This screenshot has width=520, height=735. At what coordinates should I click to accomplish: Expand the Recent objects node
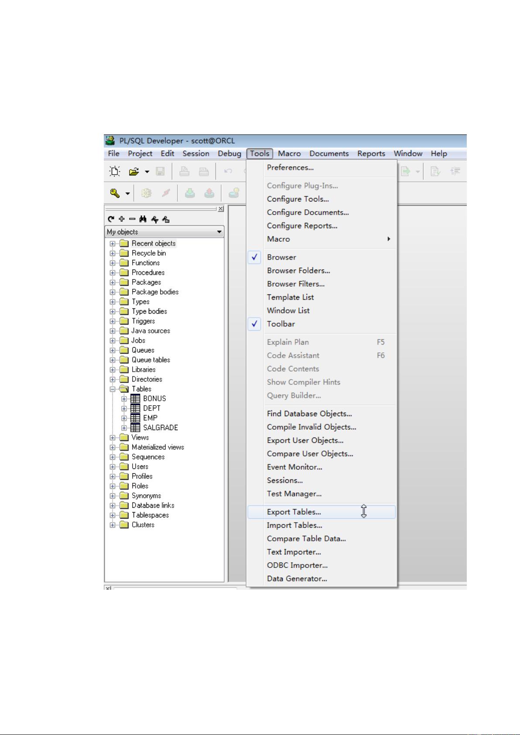[x=113, y=243]
